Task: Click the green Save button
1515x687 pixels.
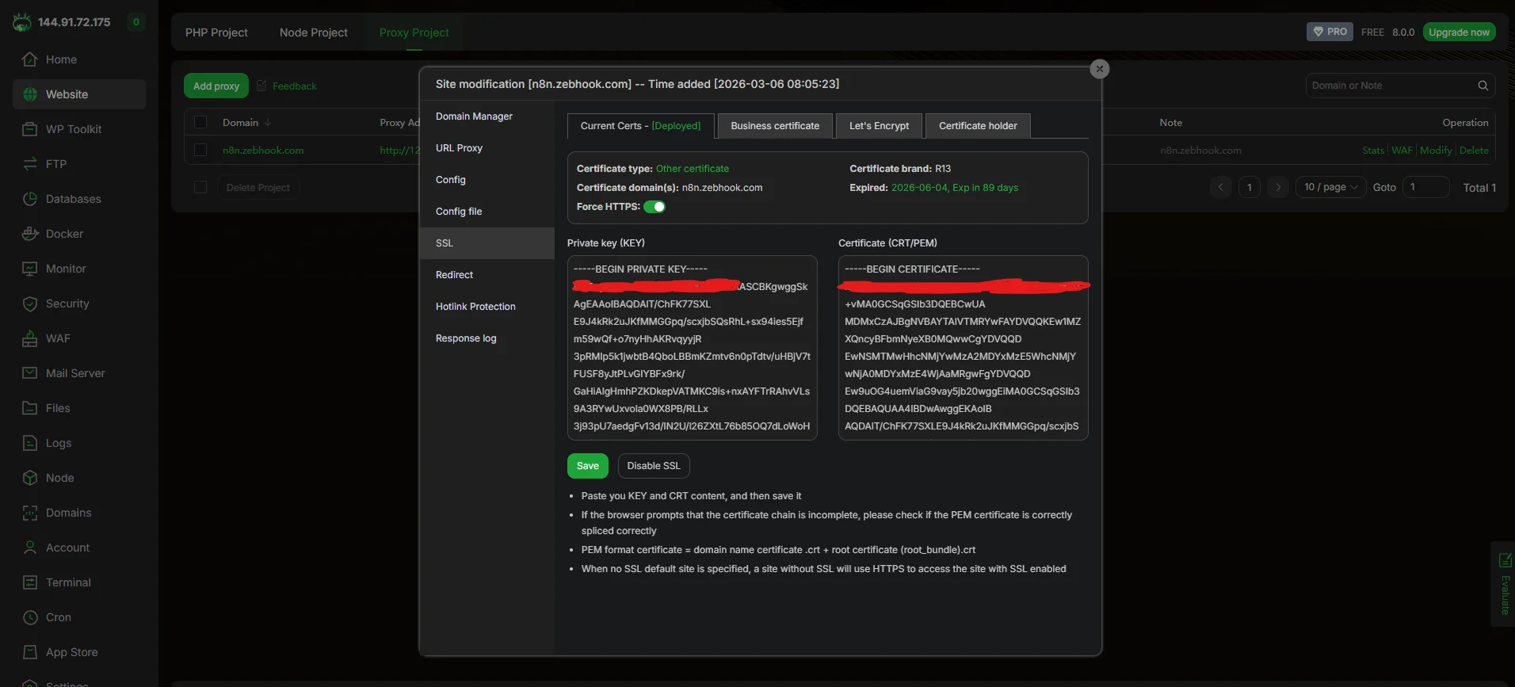Action: point(587,466)
